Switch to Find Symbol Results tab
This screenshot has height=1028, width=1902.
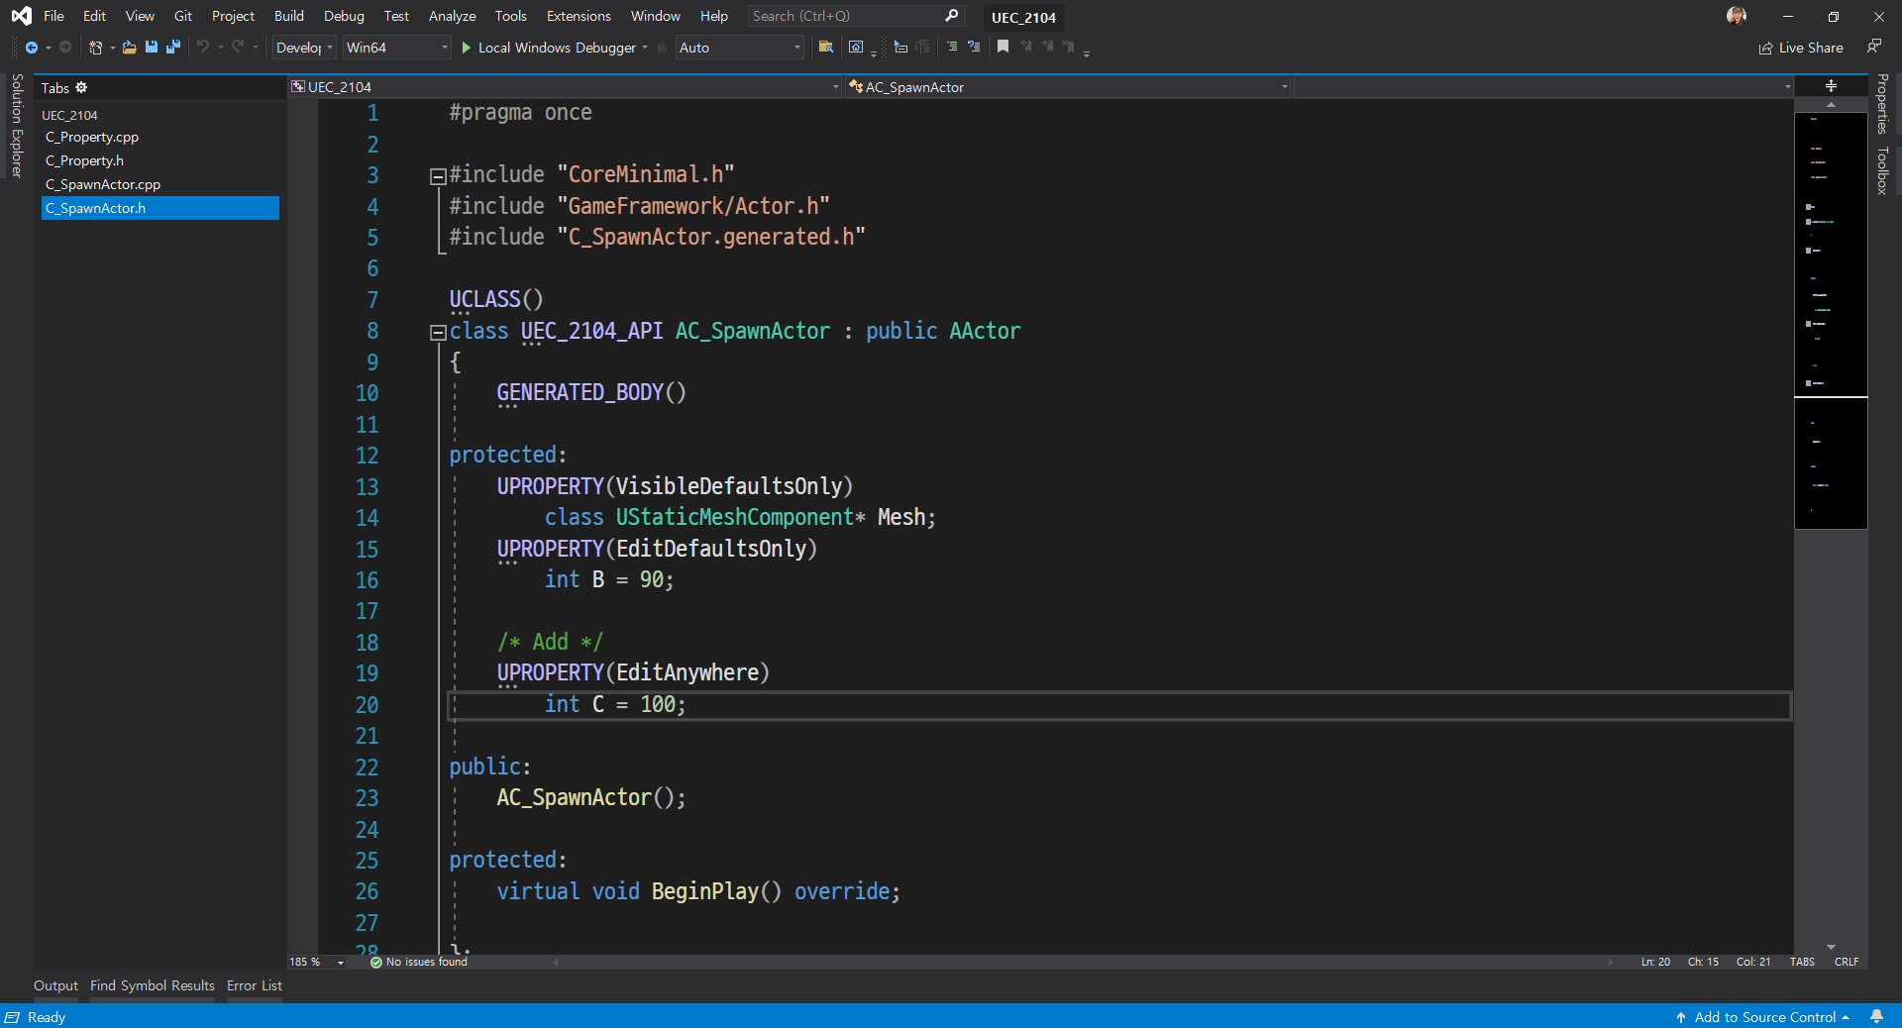153,985
